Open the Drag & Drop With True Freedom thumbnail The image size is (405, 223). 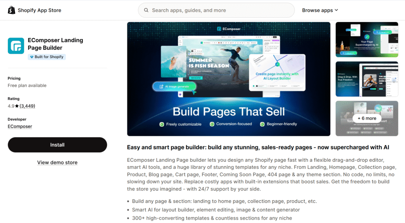point(367,79)
